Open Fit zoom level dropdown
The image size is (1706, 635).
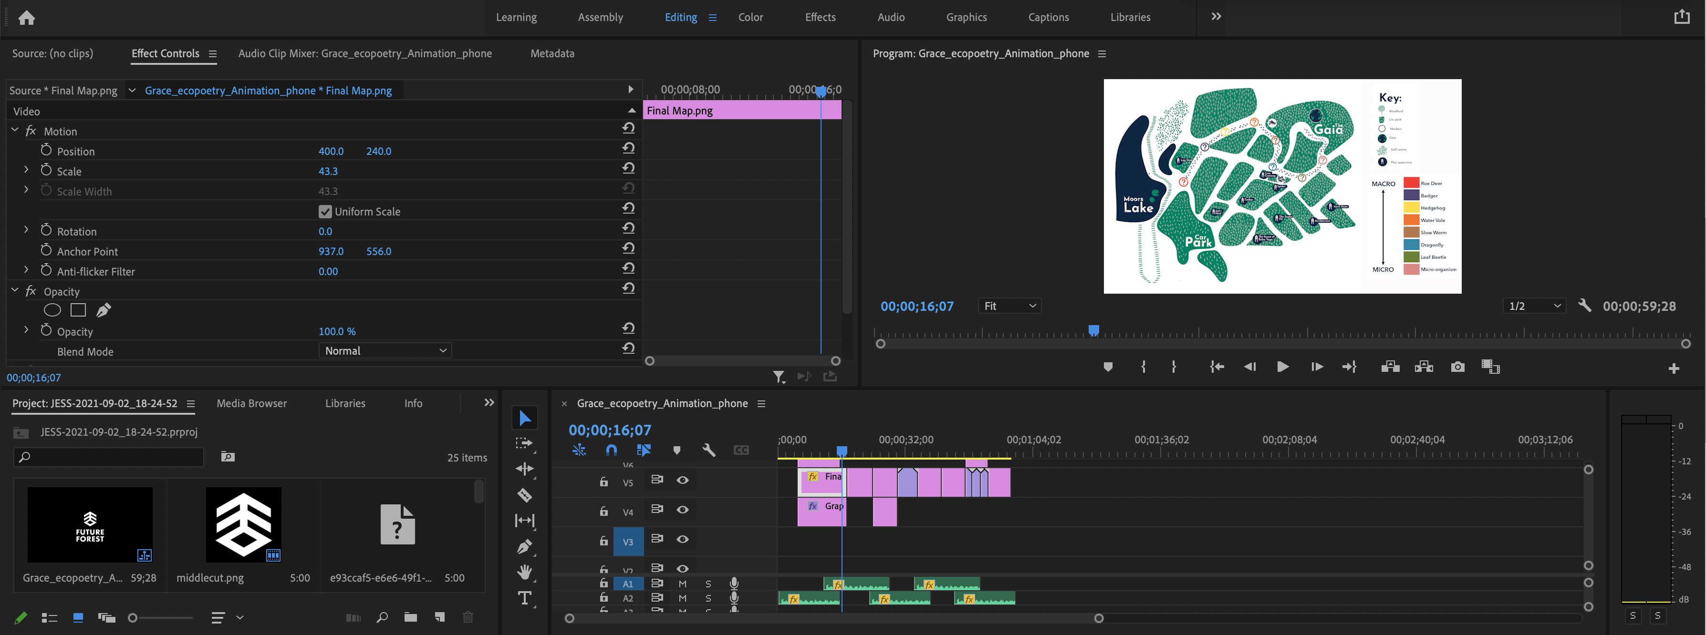(1009, 306)
